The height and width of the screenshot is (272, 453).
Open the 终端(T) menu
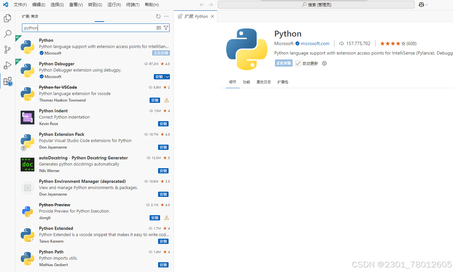[133, 5]
